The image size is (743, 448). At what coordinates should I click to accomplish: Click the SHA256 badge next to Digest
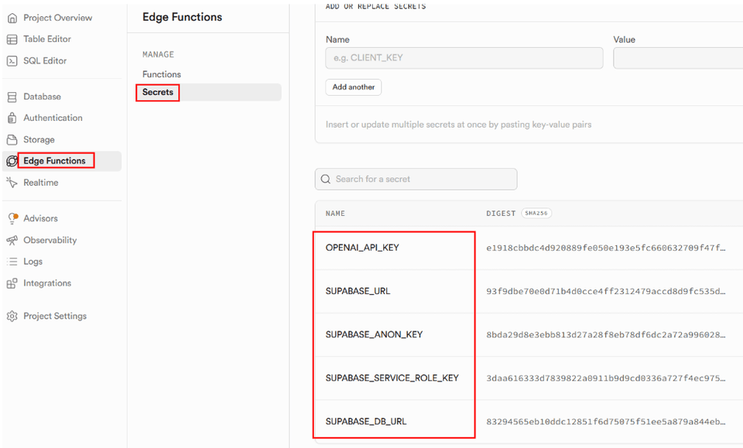click(536, 214)
